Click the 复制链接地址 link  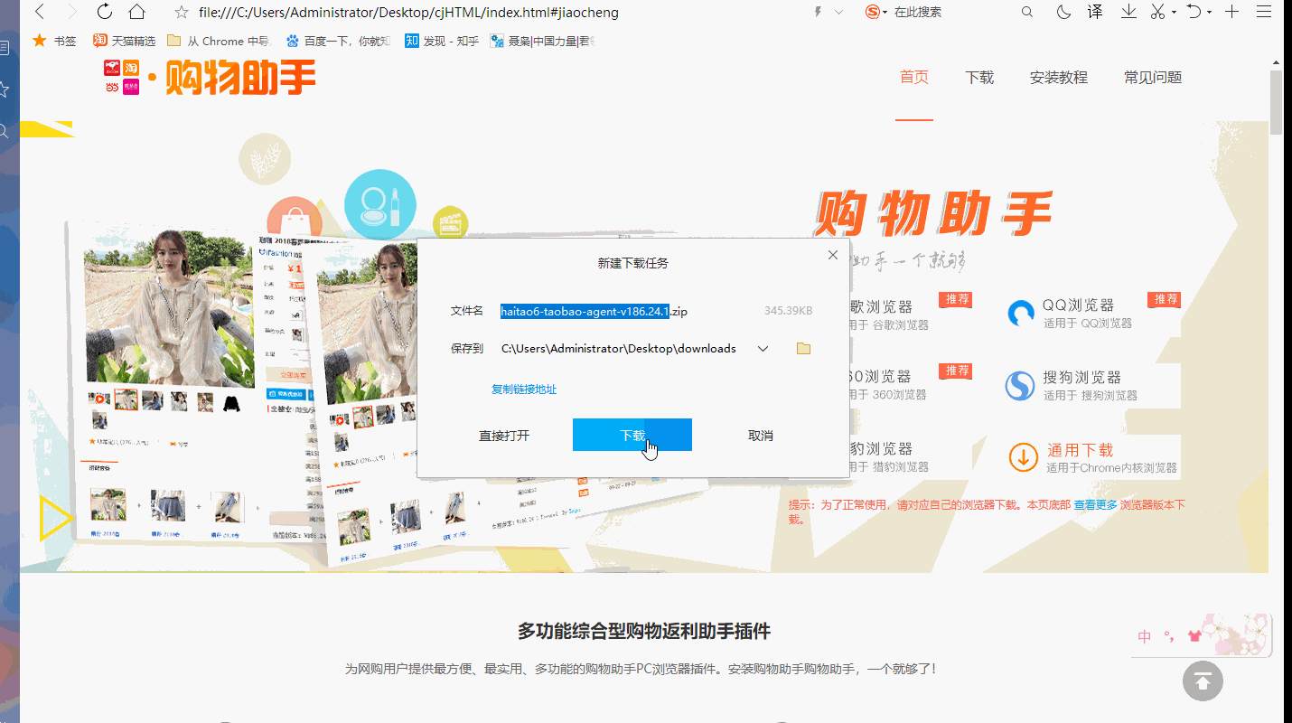[x=524, y=390]
